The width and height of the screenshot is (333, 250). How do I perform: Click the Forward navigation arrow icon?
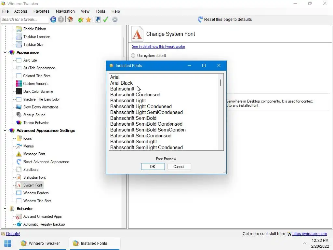61,20
